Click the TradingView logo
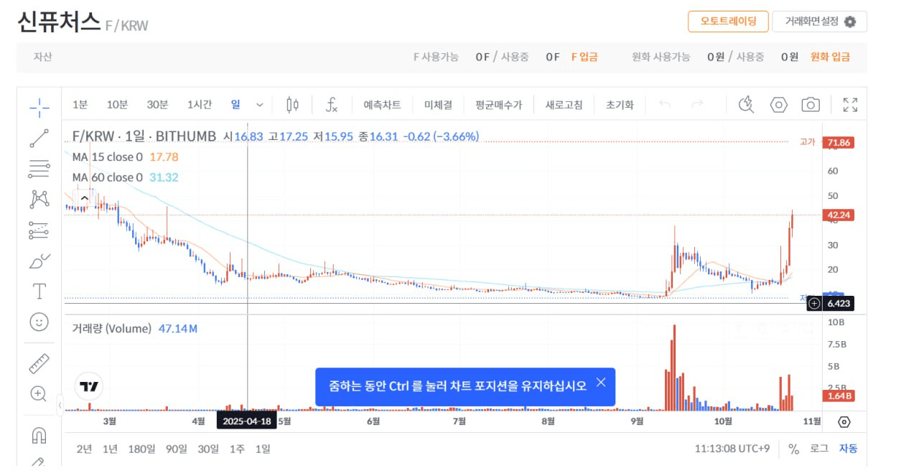The width and height of the screenshot is (919, 476). click(89, 386)
